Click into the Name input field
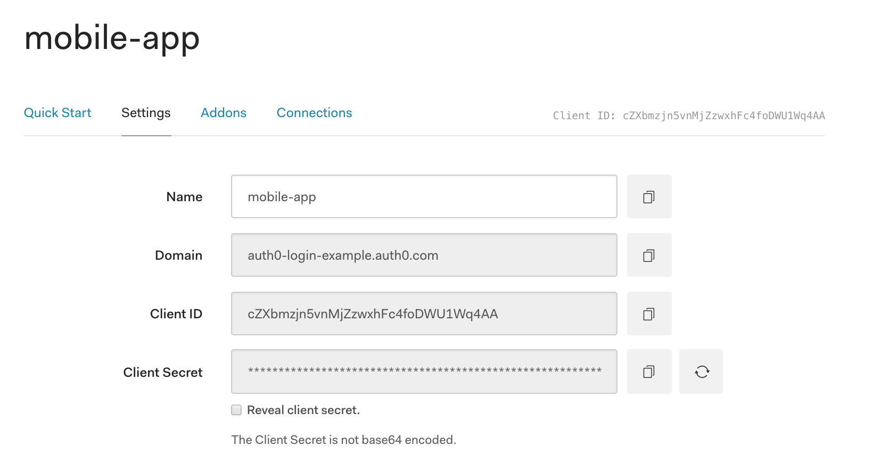This screenshot has height=462, width=873. tap(424, 197)
